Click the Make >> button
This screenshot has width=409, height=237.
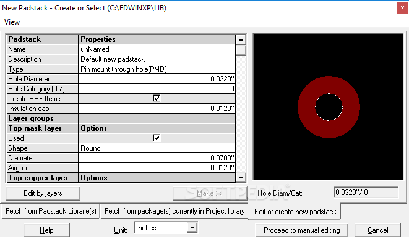[210, 193]
